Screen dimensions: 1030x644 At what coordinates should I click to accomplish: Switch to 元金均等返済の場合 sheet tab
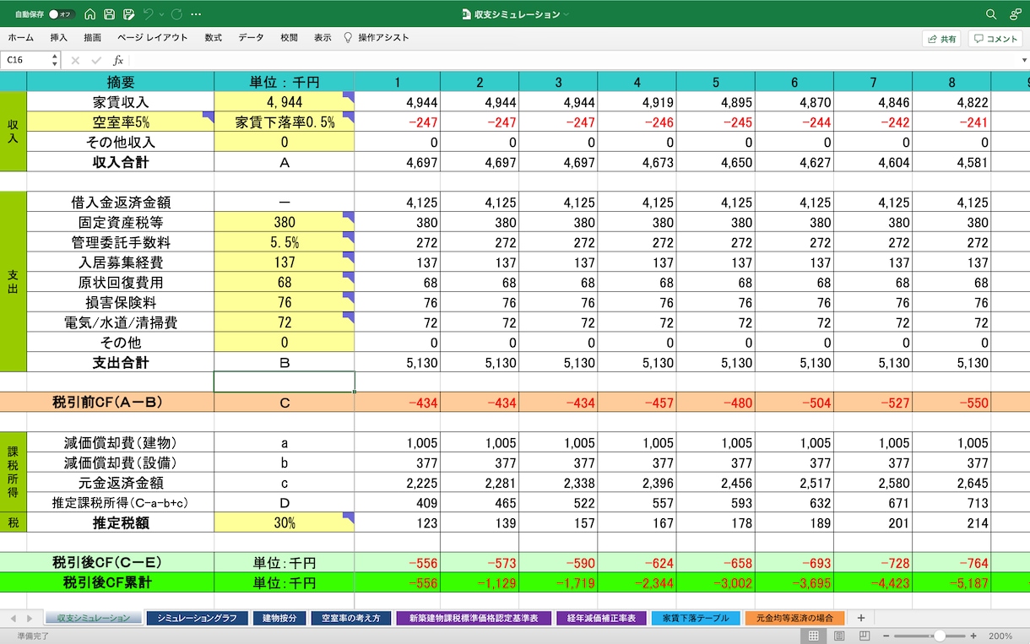click(794, 618)
